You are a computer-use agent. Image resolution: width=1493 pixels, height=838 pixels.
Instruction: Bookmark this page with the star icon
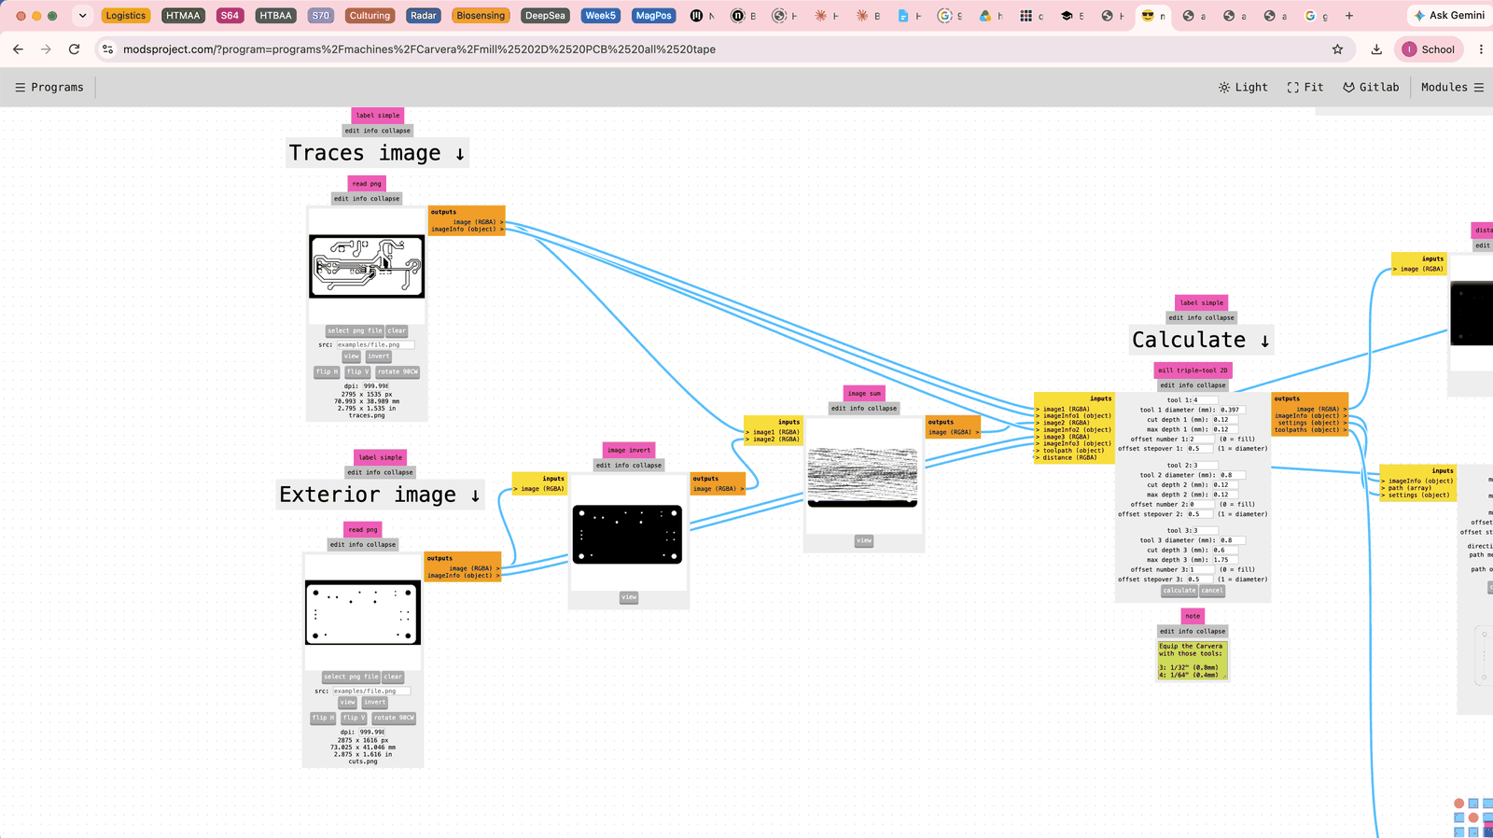[1337, 49]
